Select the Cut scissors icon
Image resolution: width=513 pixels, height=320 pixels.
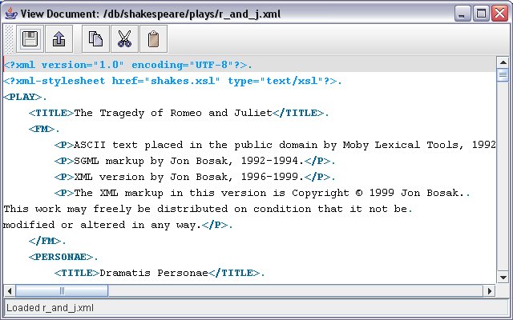click(x=123, y=38)
